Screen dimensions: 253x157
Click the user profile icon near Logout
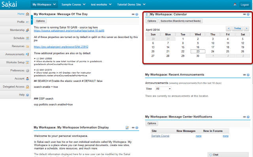point(235,4)
